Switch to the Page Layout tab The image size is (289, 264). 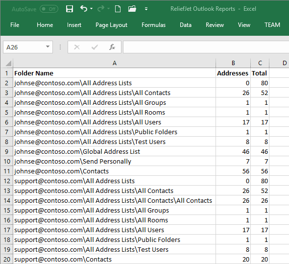111,25
